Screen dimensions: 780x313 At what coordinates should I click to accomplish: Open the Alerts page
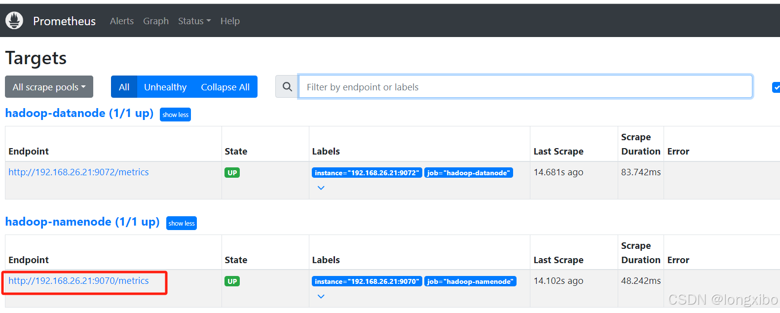122,21
